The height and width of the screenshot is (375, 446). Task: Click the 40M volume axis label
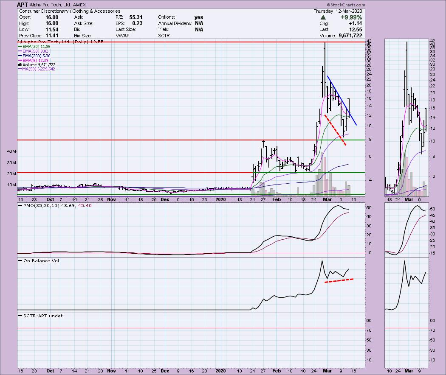click(11, 151)
